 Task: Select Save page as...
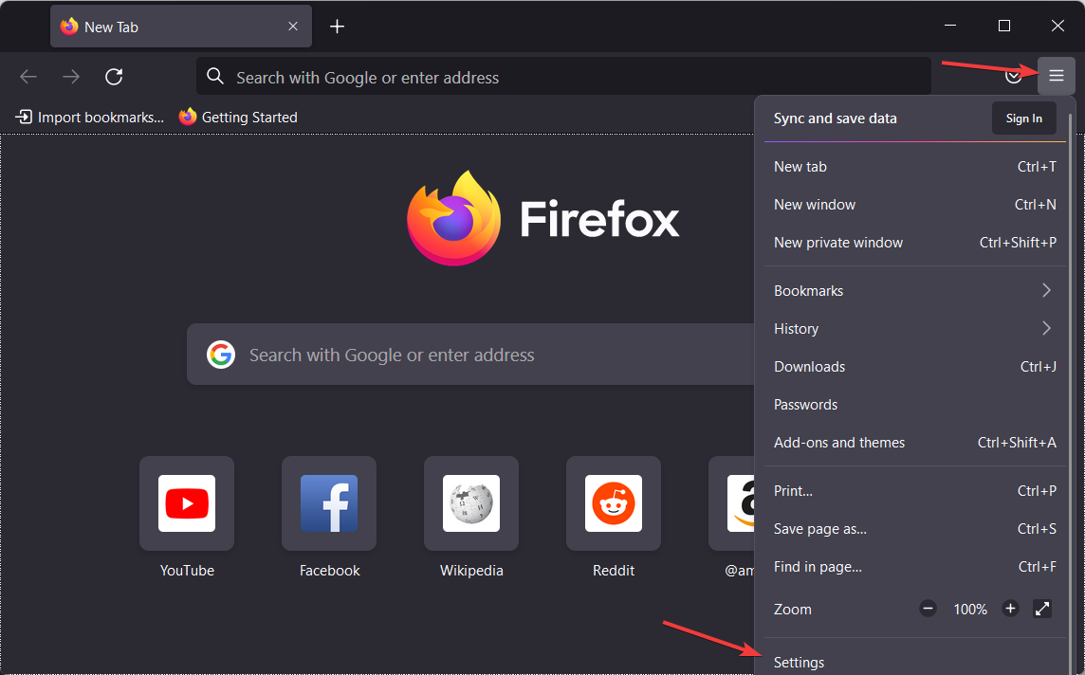(915, 529)
